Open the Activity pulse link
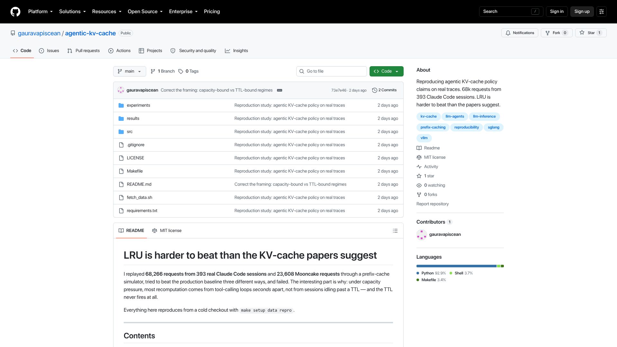 pyautogui.click(x=427, y=167)
